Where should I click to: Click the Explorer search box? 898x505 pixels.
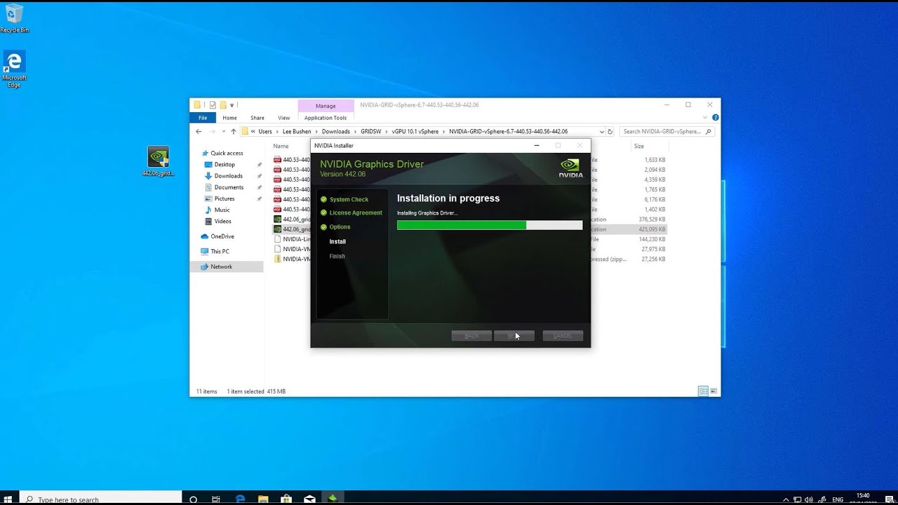pyautogui.click(x=663, y=131)
